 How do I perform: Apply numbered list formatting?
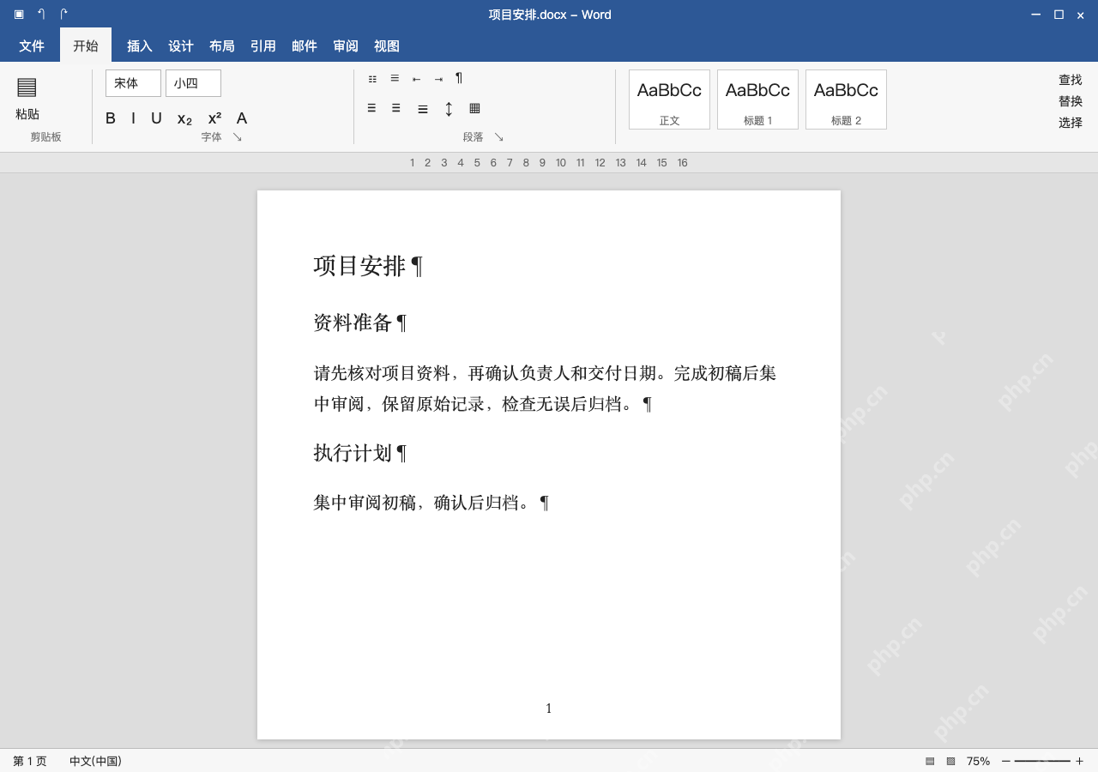[395, 78]
